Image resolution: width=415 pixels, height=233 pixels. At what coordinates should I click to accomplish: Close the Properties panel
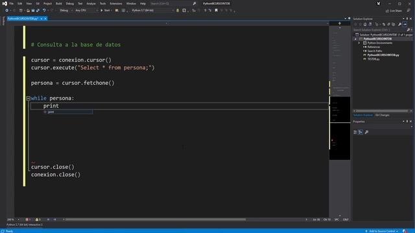(410, 122)
